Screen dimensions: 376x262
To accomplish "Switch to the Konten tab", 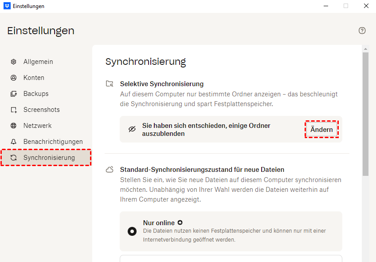I will point(34,78).
